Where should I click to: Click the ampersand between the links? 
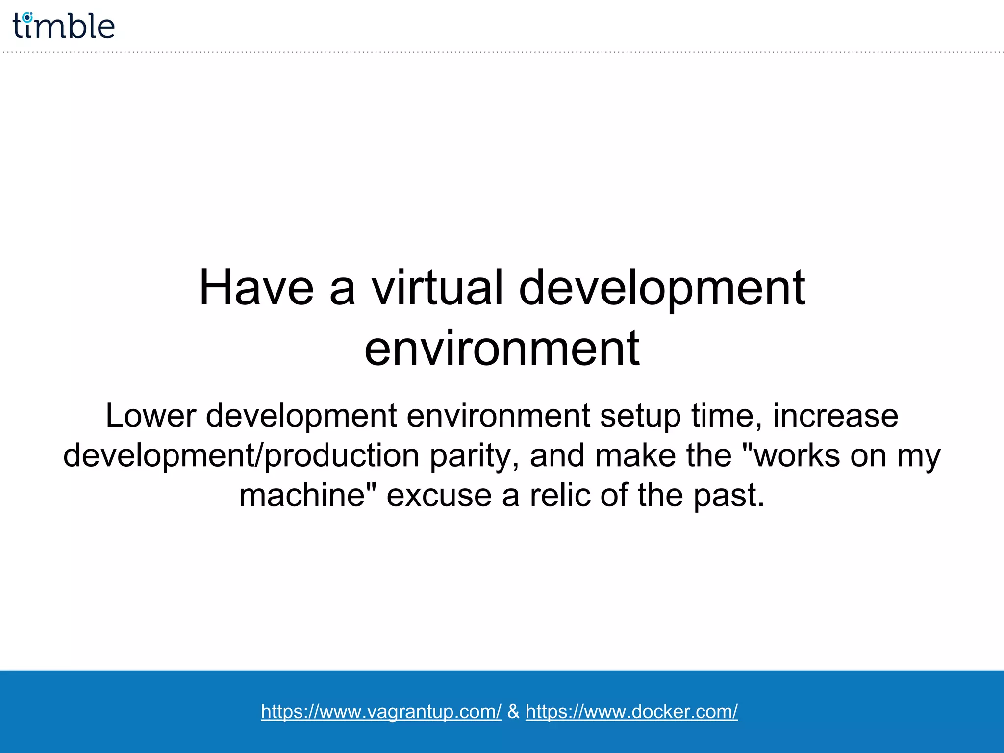(x=513, y=711)
